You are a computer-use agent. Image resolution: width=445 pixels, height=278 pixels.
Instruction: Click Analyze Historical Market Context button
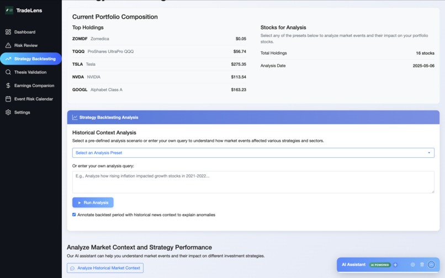tap(105, 268)
